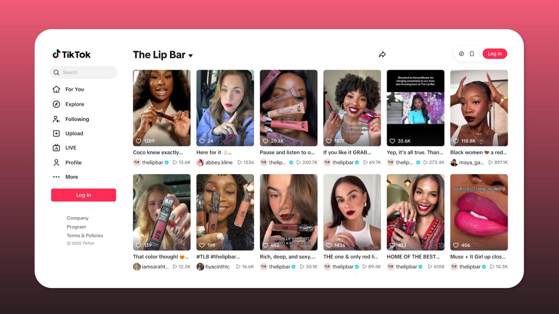Open the compass icon in top-right pill
Screen dimensions: 559x314
[x=461, y=54]
